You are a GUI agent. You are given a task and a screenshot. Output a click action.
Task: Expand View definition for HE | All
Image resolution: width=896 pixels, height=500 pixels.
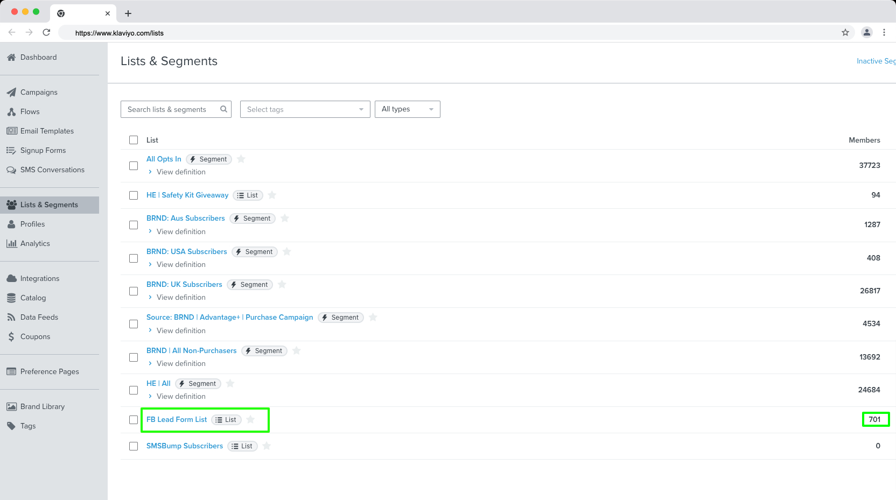coord(177,397)
